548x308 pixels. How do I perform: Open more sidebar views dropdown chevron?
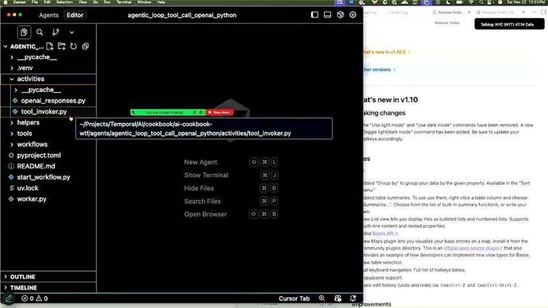72,32
